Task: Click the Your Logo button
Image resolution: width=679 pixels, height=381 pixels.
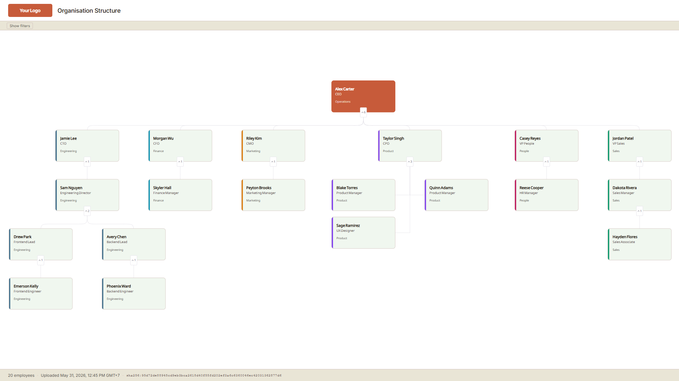Action: tap(30, 11)
